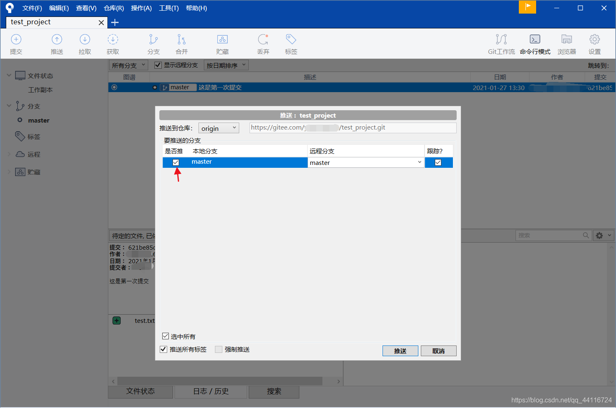Viewport: 616px width, 408px height.
Task: Click the green added-file icon for test.txt
Action: (x=117, y=320)
